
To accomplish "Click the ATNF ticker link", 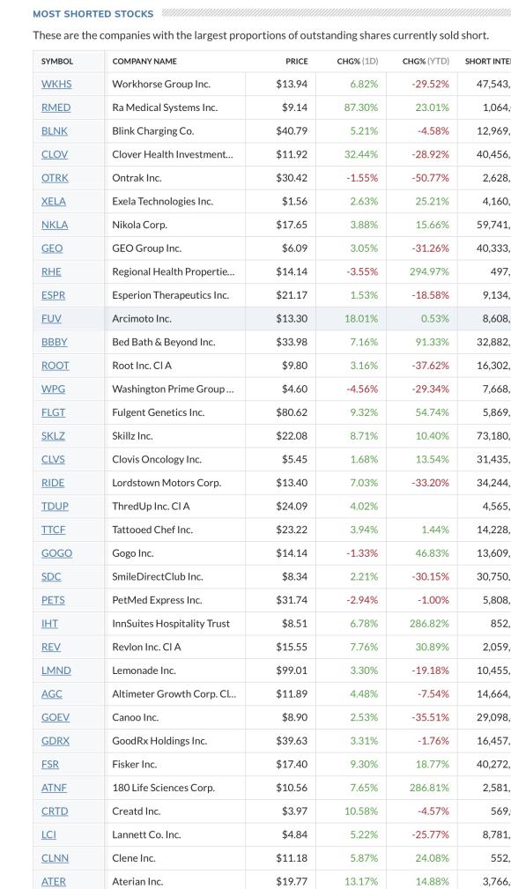I will click(54, 788).
